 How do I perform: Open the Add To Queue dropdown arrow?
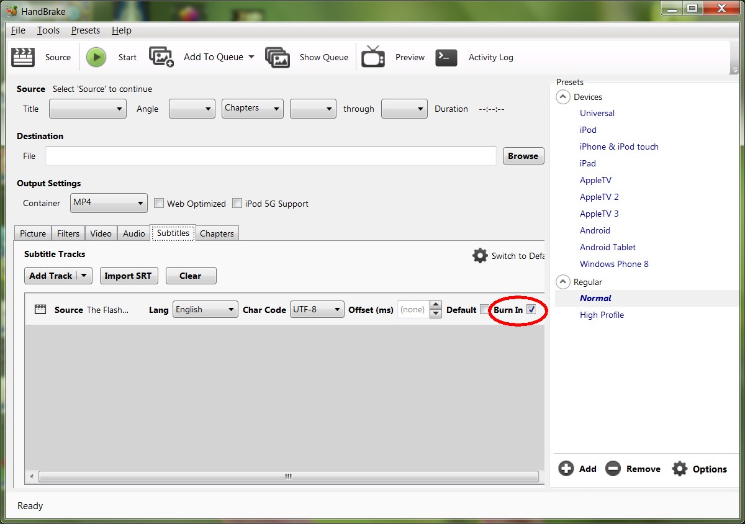pos(251,57)
